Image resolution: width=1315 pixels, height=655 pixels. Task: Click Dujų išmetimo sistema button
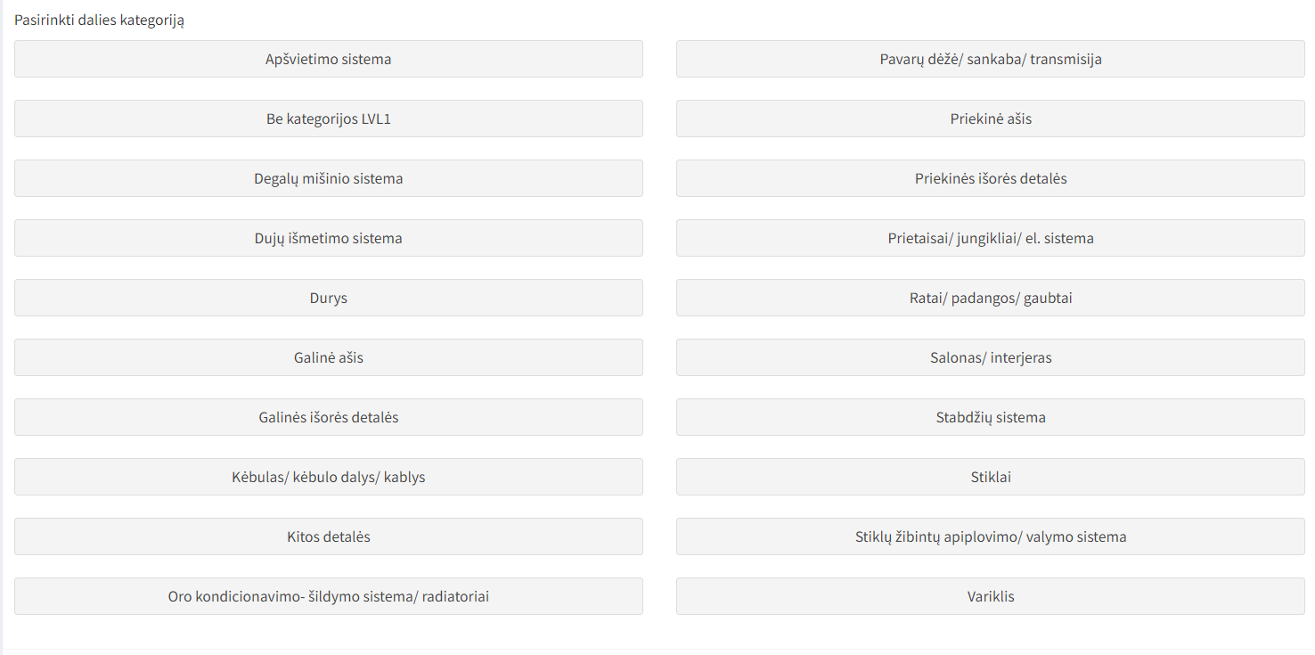[x=329, y=238]
